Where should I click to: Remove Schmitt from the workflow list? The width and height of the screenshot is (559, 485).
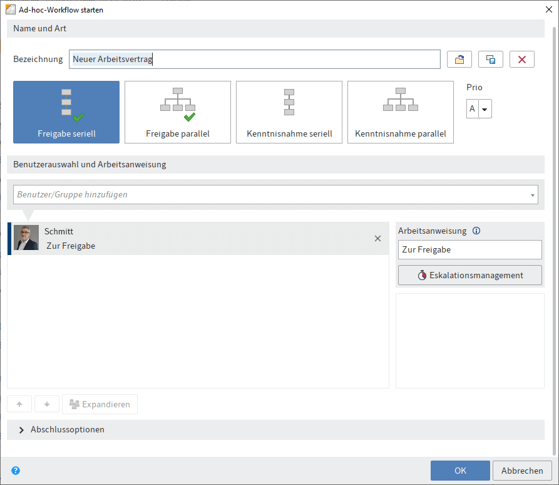(377, 238)
